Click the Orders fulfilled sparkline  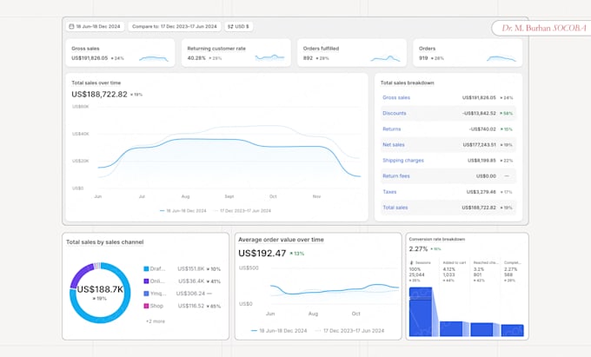coord(385,58)
